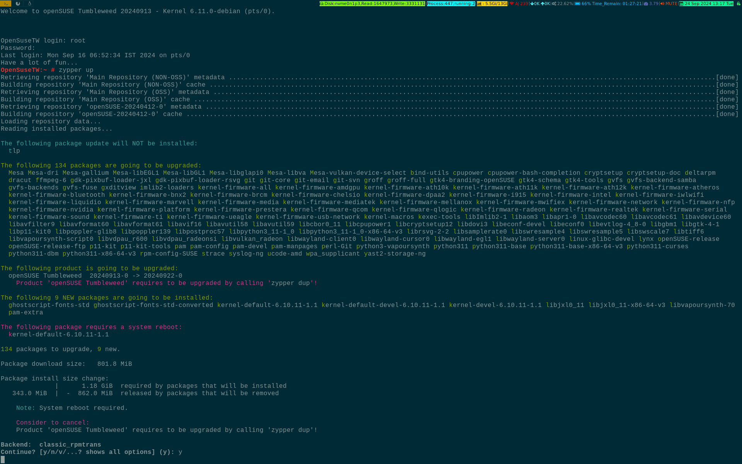742x464 pixels.
Task: Click 'pam-extra' new package name
Action: [x=26, y=312]
